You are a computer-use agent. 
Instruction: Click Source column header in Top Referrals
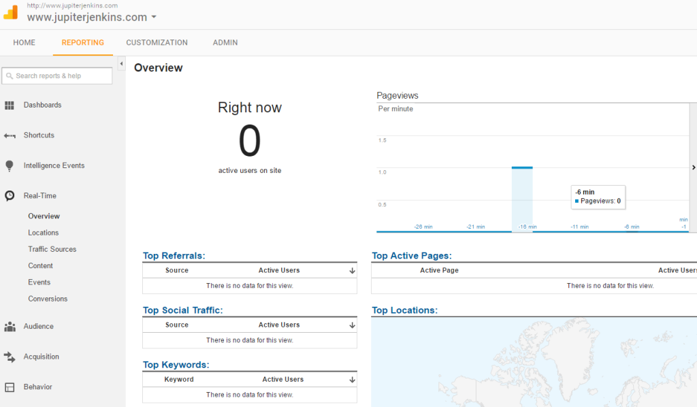coord(177,270)
